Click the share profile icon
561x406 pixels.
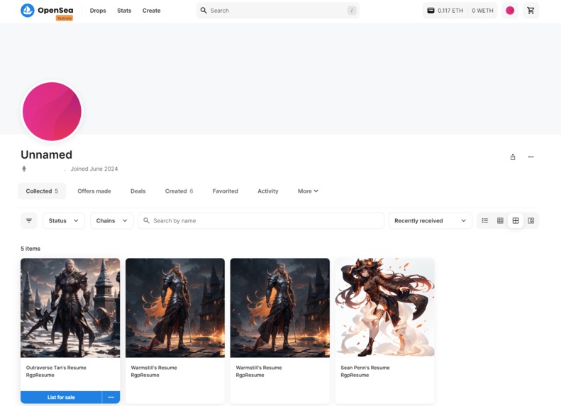coord(513,157)
